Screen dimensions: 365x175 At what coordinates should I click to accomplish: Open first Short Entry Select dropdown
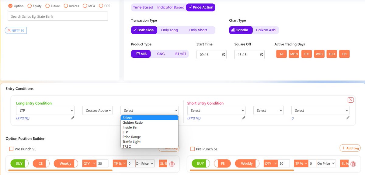coord(216,111)
